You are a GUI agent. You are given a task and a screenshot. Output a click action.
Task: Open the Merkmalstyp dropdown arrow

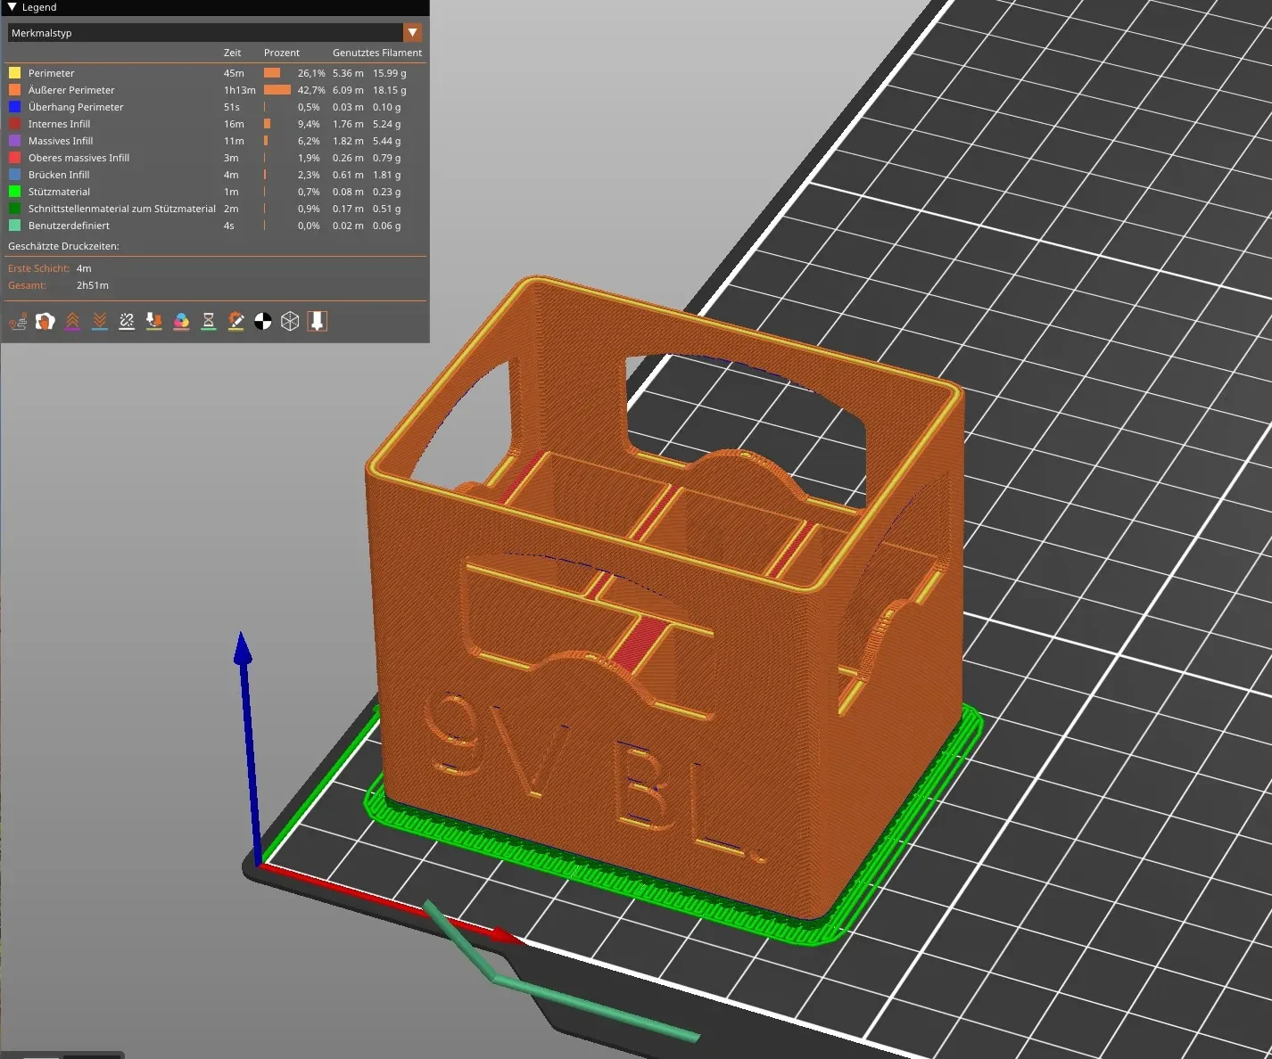(412, 33)
